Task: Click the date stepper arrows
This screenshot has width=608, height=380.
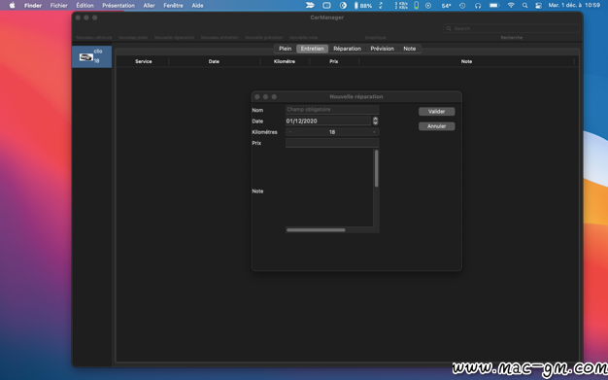Action: click(x=375, y=121)
